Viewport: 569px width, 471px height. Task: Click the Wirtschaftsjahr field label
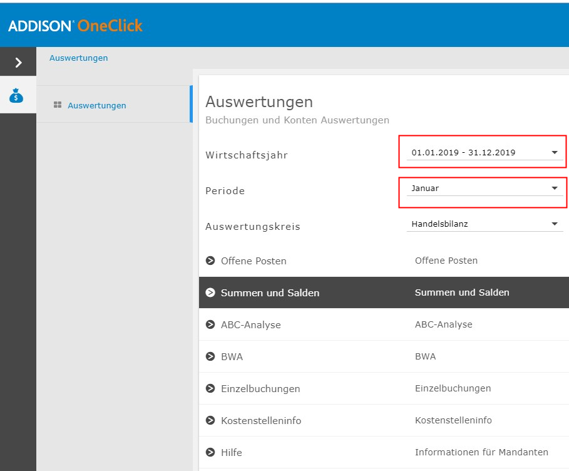[247, 155]
